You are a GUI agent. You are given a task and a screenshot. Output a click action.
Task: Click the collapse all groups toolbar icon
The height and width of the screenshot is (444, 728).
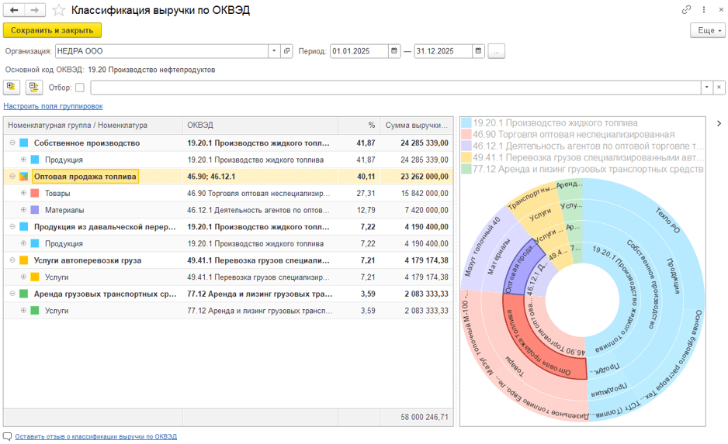click(x=33, y=88)
